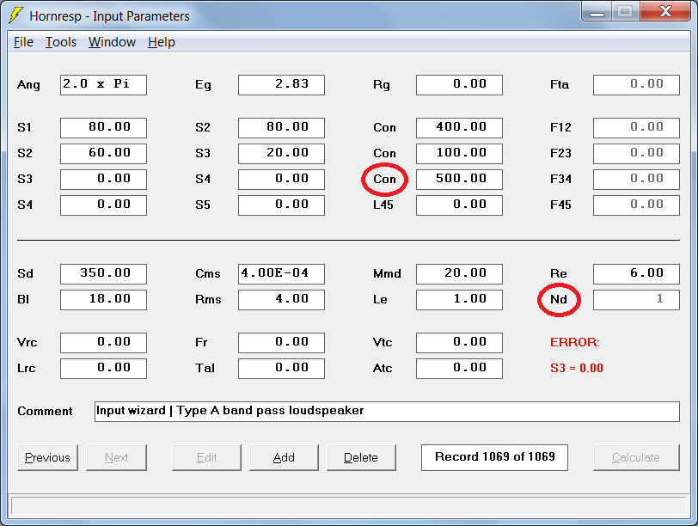Click the Hornresp lightning bolt title icon

click(x=15, y=15)
